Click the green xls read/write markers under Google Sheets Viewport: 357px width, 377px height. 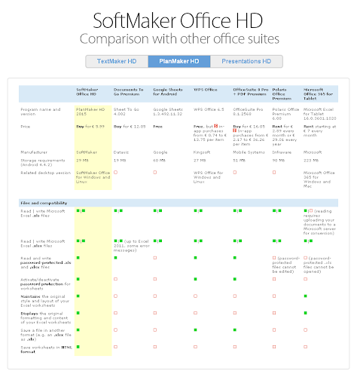pyautogui.click(x=157, y=210)
